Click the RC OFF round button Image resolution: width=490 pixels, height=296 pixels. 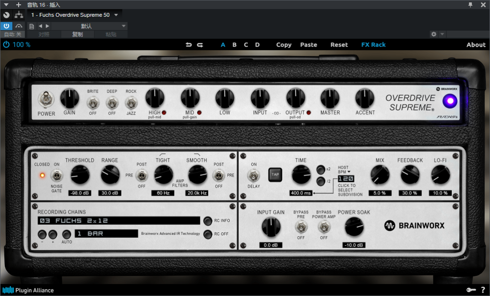click(x=208, y=234)
